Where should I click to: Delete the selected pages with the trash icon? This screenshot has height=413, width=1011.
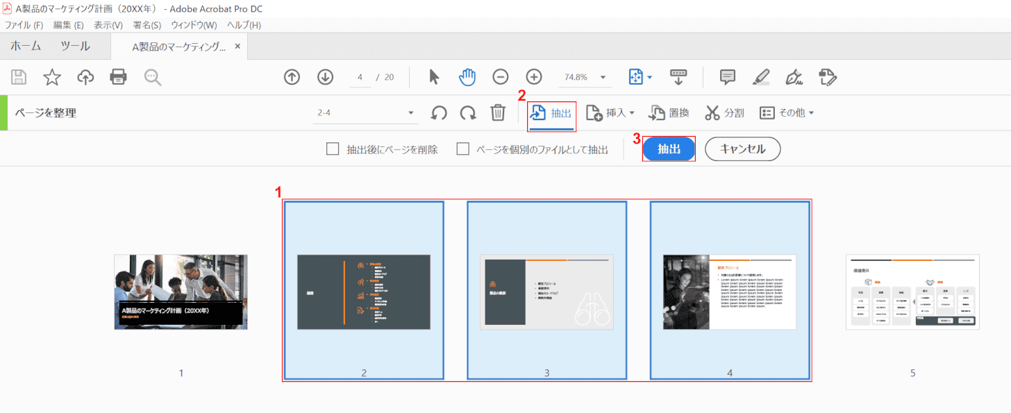[498, 113]
